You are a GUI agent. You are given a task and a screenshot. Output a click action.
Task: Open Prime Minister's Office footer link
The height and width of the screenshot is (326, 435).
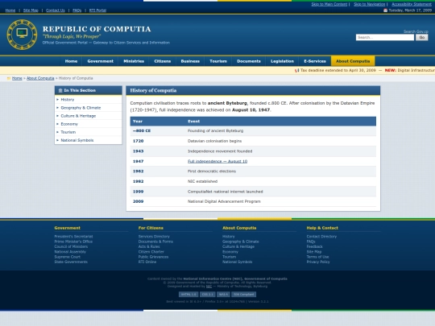pyautogui.click(x=73, y=241)
